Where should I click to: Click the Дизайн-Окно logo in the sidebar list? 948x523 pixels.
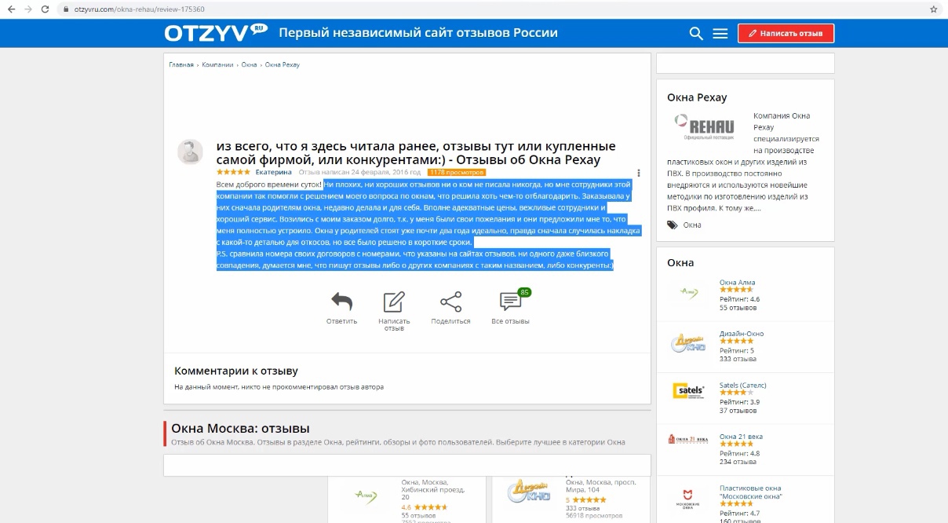point(687,343)
